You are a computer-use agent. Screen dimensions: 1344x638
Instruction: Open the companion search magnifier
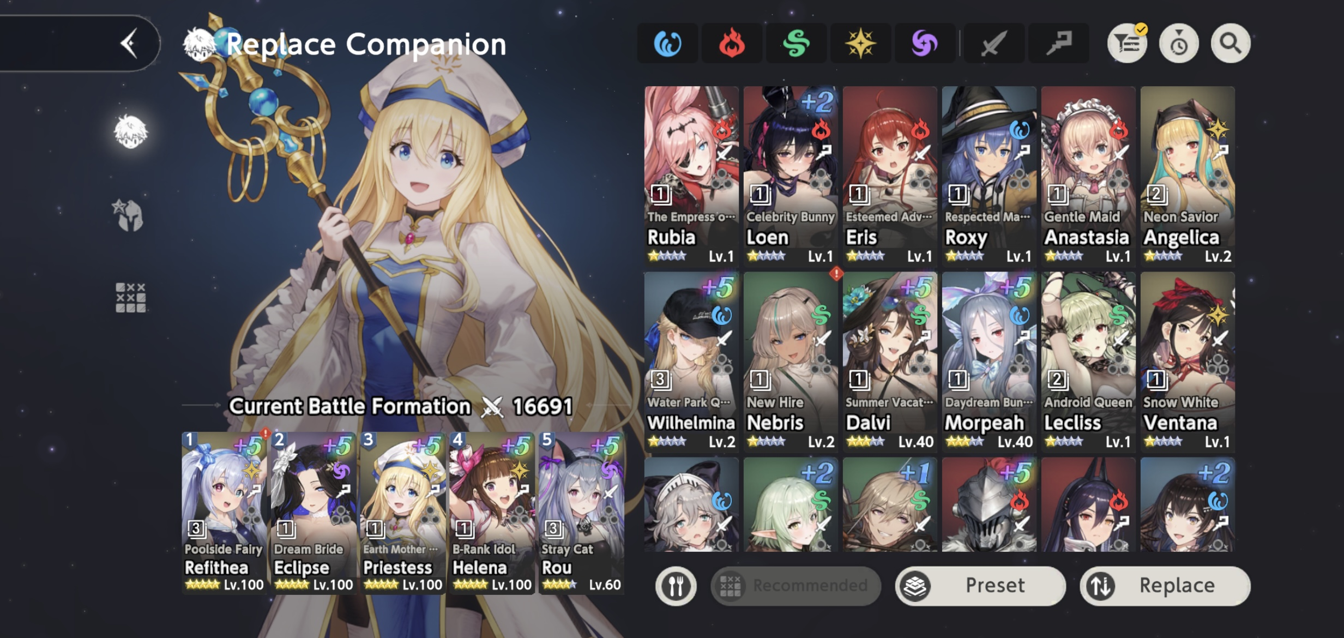pos(1231,44)
